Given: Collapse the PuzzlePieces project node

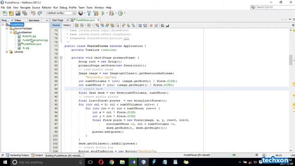Looking at the screenshot, I should [x=3, y=24].
